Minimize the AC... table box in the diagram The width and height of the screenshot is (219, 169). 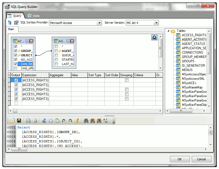tap(27, 41)
